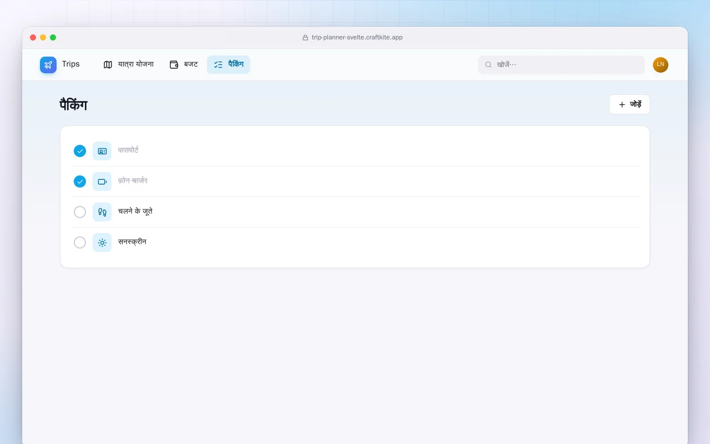Click the Trips airplane logo icon
This screenshot has width=710, height=444.
pos(48,65)
